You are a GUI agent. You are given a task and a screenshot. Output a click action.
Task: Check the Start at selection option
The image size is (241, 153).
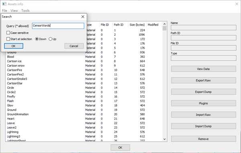click(8, 39)
